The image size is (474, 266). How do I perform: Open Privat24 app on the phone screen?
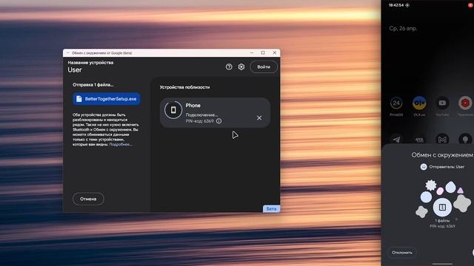coord(396,103)
